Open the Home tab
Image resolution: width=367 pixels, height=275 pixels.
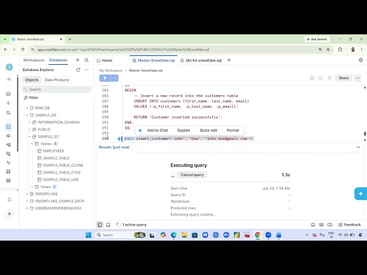(x=104, y=60)
